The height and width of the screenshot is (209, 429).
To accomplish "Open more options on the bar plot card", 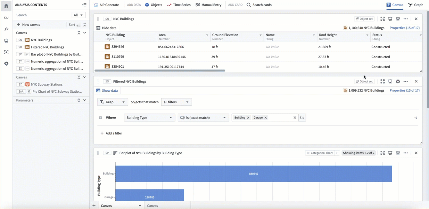I will [406, 153].
